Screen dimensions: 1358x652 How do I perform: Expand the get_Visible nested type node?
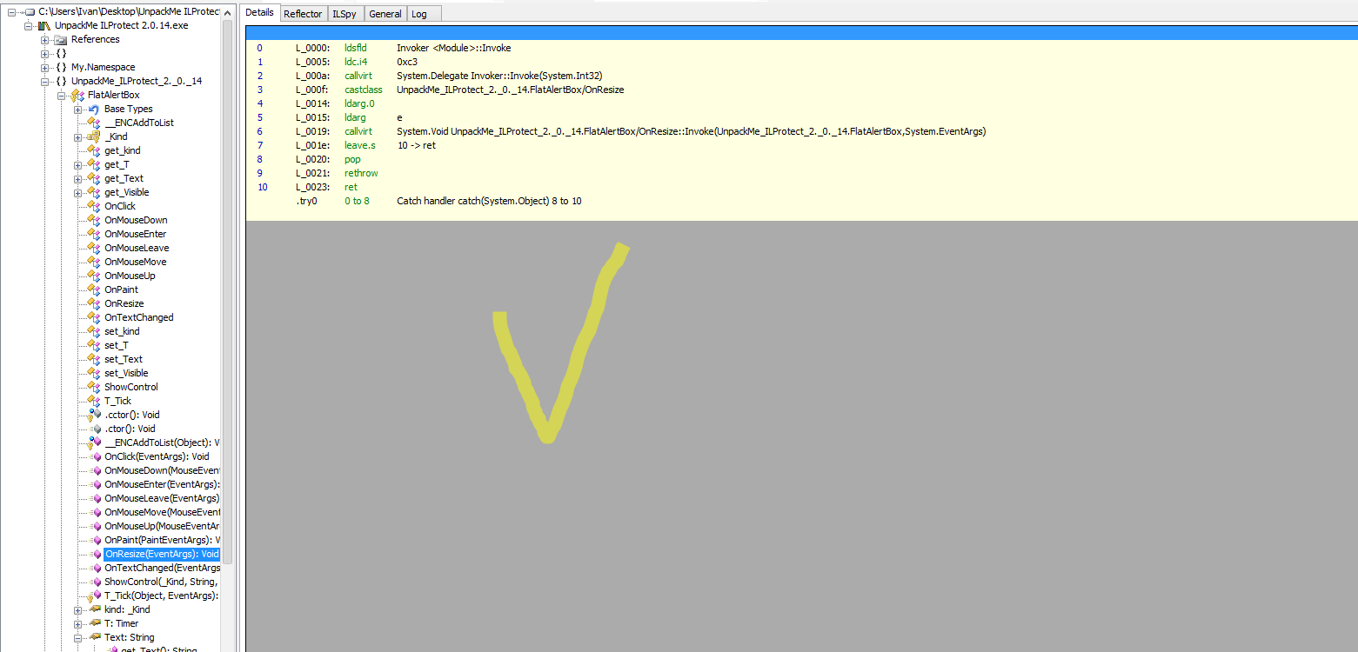click(78, 192)
